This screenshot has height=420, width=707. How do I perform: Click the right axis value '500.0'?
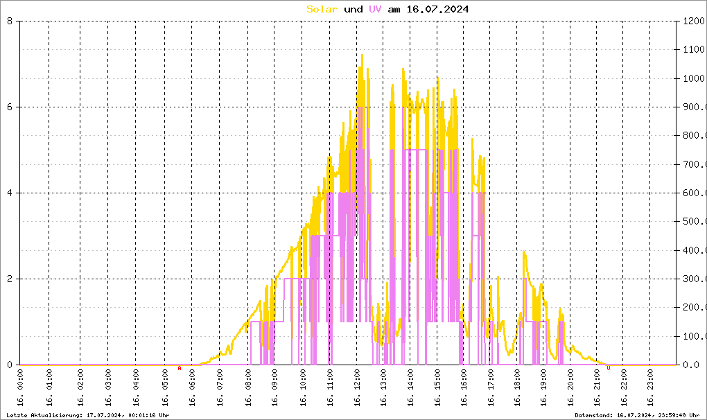pos(695,222)
